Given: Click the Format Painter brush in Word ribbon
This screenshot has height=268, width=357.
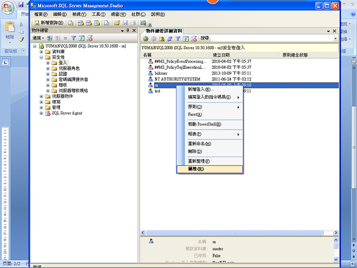Looking at the screenshot, I should point(21,39).
